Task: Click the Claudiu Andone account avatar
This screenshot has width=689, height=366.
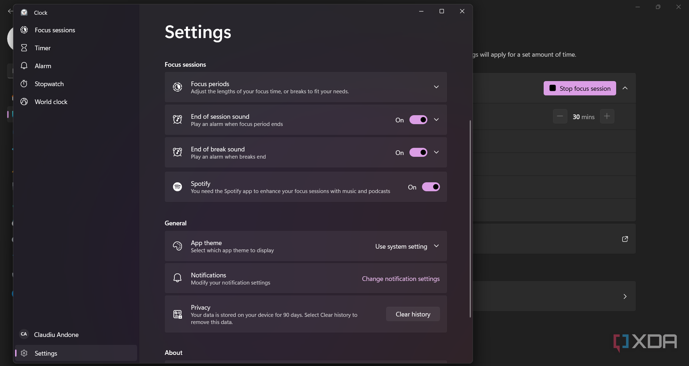Action: coord(24,334)
